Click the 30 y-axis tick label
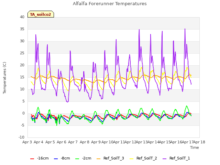Image resolution: width=220 pixels, height=165 pixels. pos(22,41)
